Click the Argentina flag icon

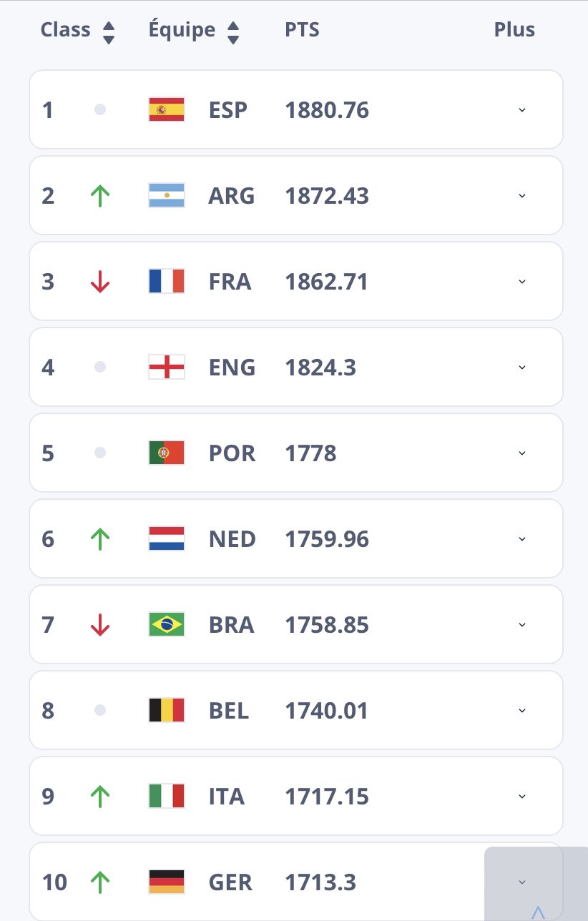point(167,196)
